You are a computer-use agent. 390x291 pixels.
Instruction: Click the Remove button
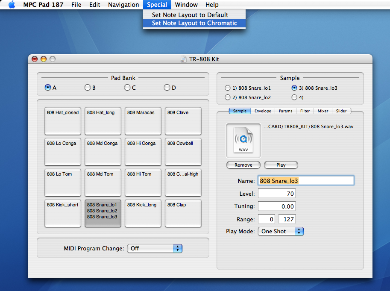pos(243,165)
